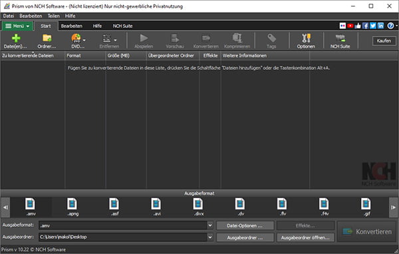Sort by Übergeordneter Ordner column header

pyautogui.click(x=173, y=56)
